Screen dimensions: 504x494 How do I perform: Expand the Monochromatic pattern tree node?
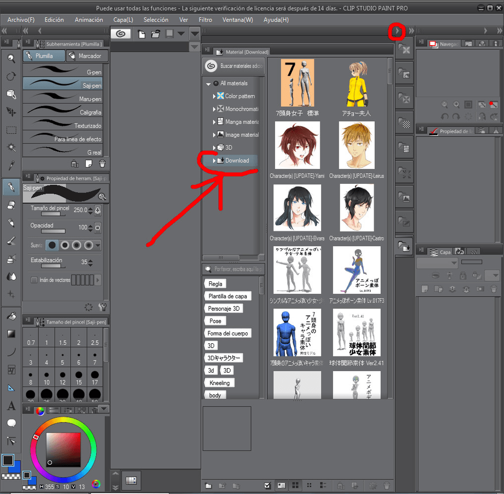[214, 109]
